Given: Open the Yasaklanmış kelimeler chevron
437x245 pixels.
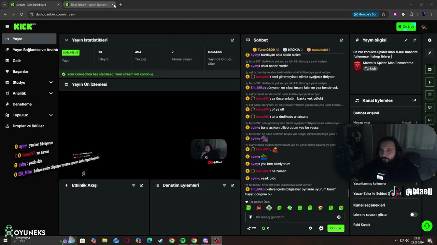Looking at the screenshot, I should click(x=416, y=184).
